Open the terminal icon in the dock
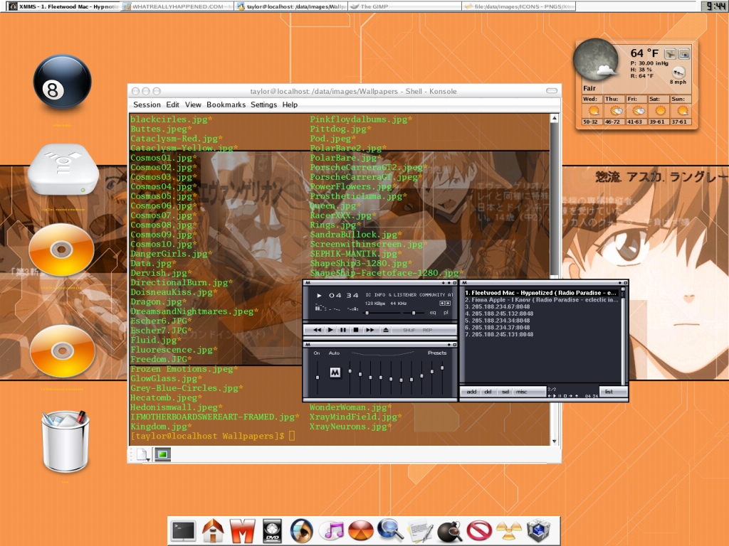This screenshot has width=729, height=546. [184, 531]
